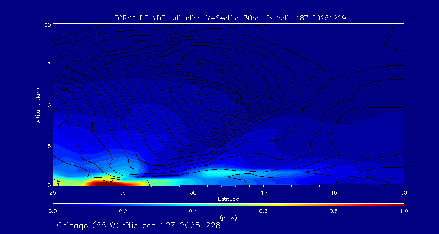This screenshot has height=234, width=439.
Task: Click the '20' contour label near the lower left
Action: [139, 169]
